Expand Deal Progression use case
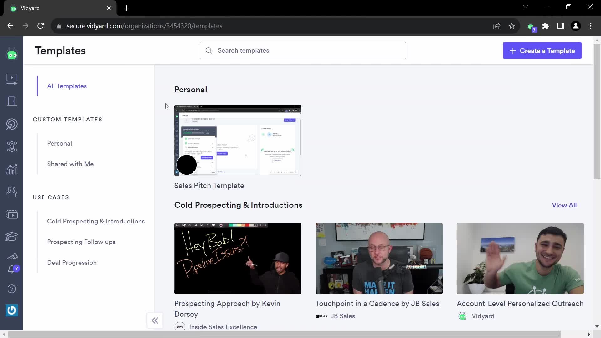The width and height of the screenshot is (601, 338). coord(72,262)
